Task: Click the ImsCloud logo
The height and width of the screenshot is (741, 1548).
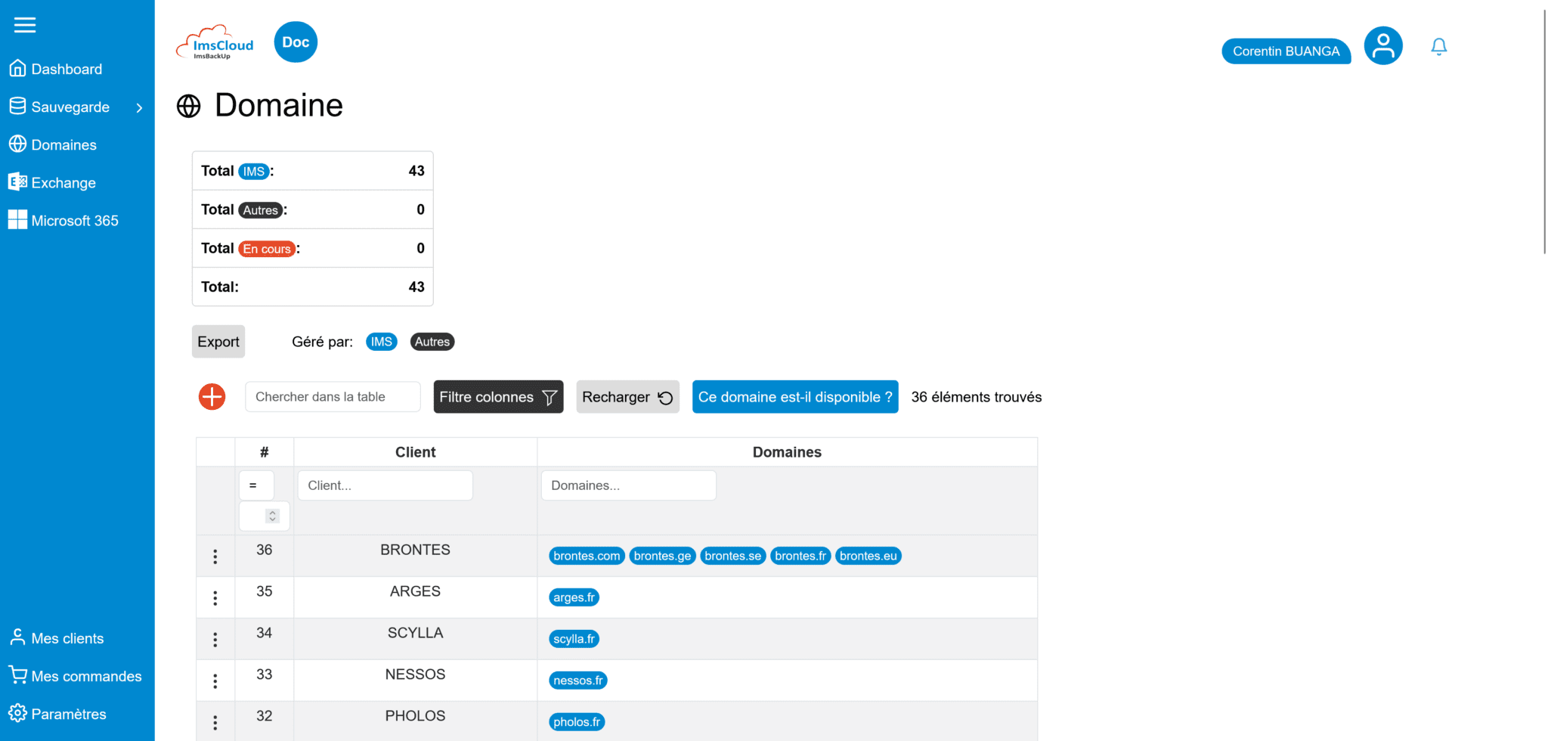Action: 215,43
